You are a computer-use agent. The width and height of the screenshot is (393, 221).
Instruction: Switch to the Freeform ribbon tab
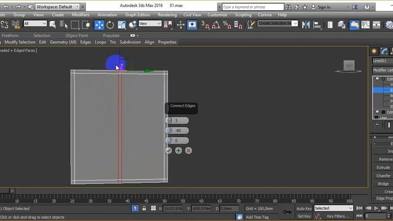tap(10, 36)
